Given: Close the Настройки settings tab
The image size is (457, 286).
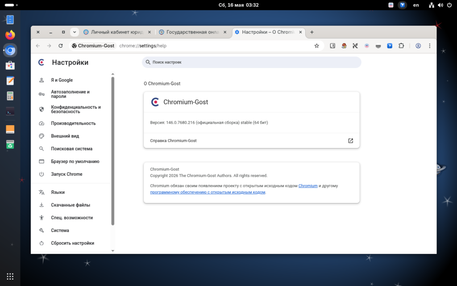Looking at the screenshot, I should pos(300,32).
